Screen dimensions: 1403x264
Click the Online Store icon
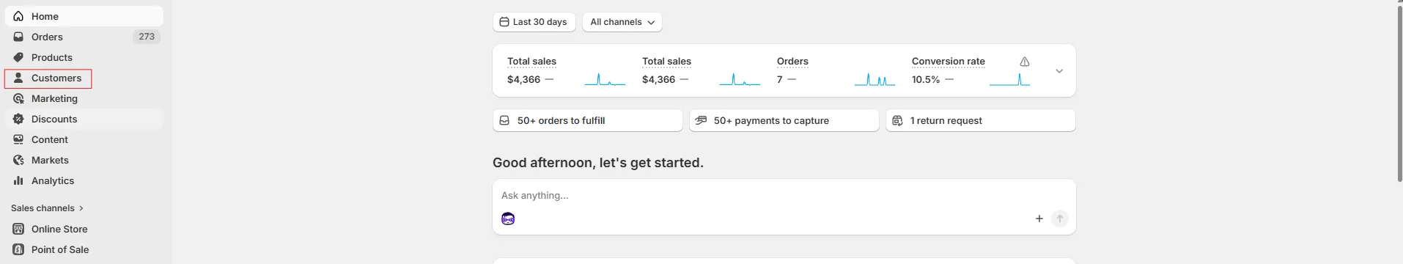tap(18, 229)
